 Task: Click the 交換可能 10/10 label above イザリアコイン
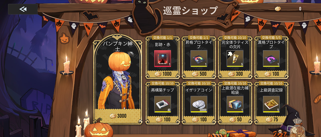(x=199, y=83)
